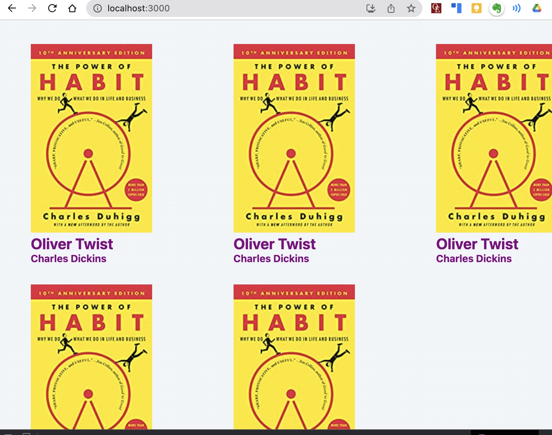Click Oliver Twist title under second top-row book

pyautogui.click(x=275, y=244)
